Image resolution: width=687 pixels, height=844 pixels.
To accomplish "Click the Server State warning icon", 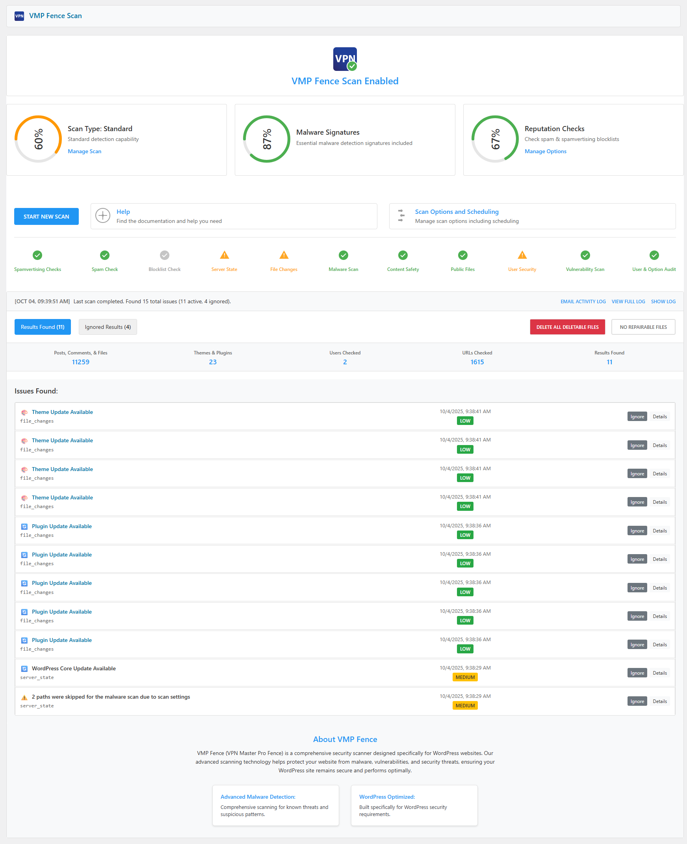I will 224,255.
